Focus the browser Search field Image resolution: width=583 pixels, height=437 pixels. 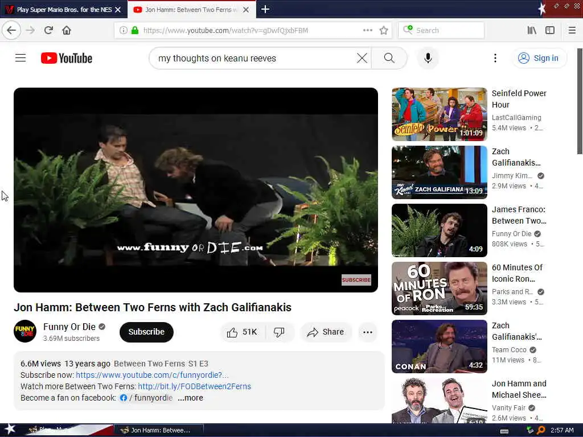click(441, 30)
